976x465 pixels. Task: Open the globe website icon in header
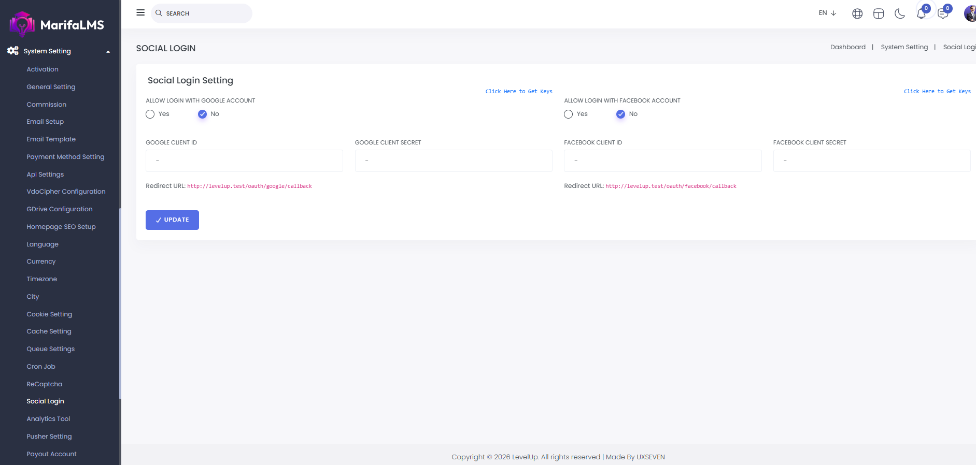[x=857, y=14]
